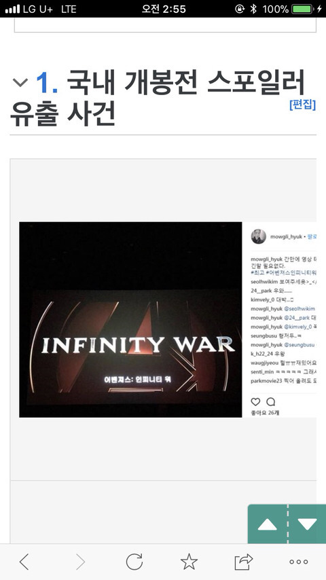
Task: Click the @seolhwikim mention
Action: [x=300, y=309]
